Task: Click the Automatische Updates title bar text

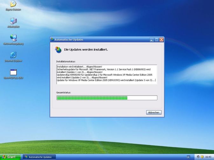Action: click(x=69, y=40)
